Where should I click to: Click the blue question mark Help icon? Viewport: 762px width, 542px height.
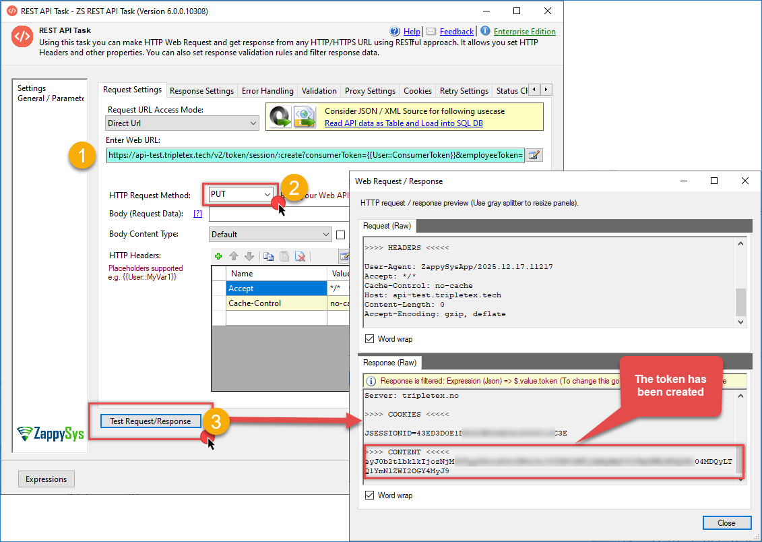[395, 31]
